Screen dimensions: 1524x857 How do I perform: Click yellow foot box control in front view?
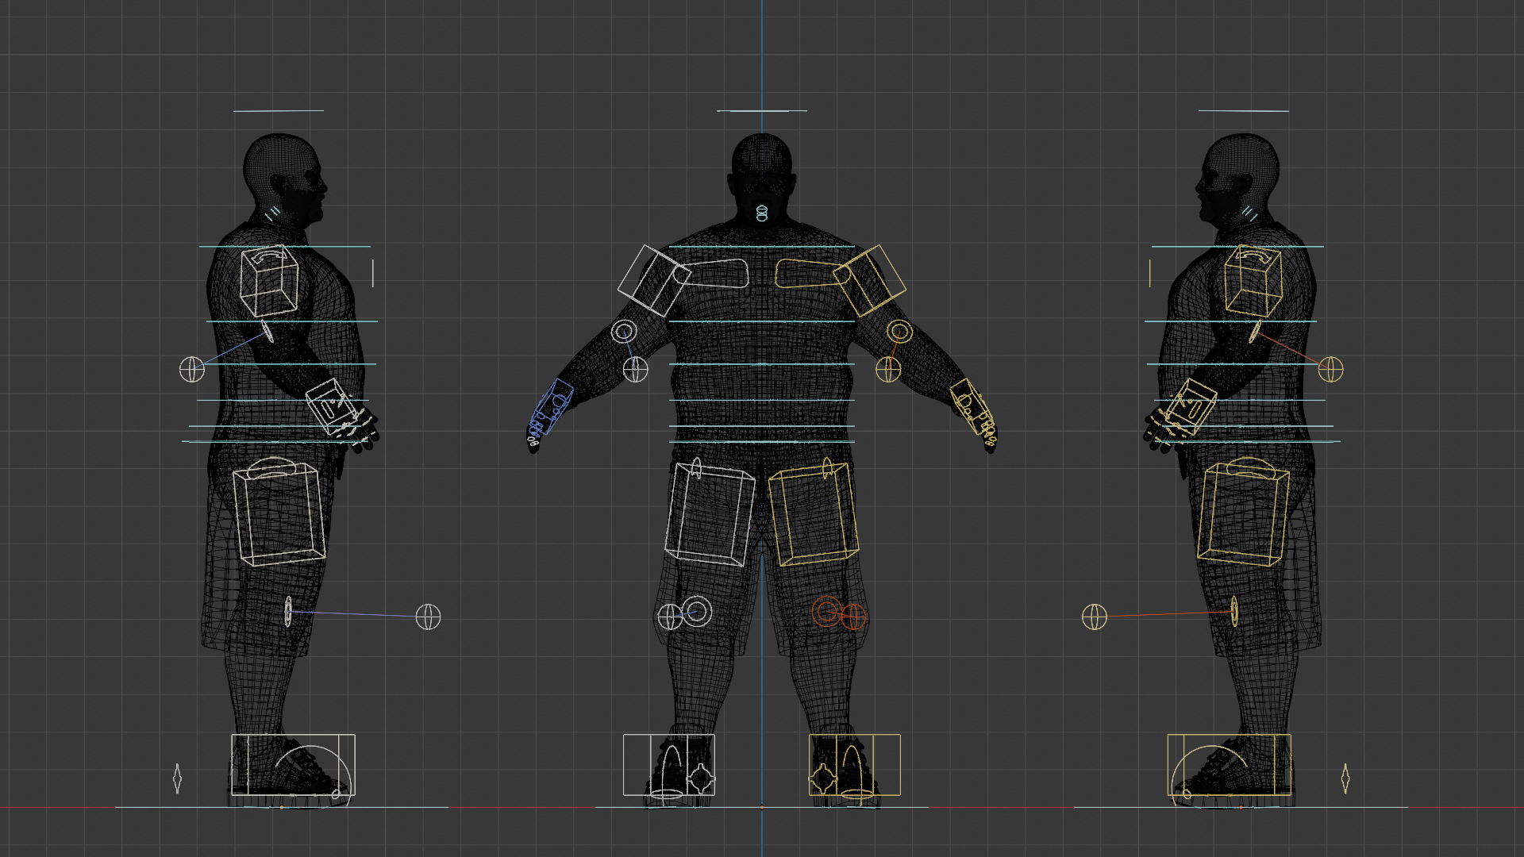click(855, 765)
